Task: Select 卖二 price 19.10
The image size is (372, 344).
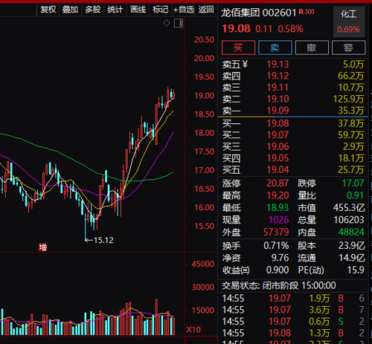Action: [278, 99]
